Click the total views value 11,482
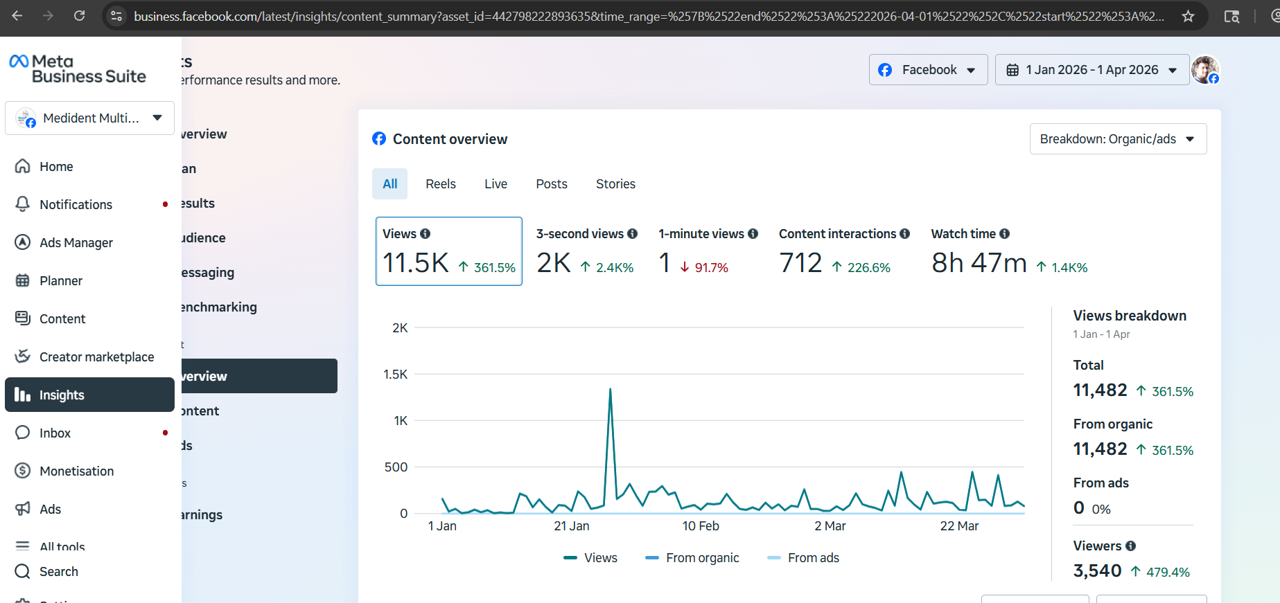 point(1101,390)
